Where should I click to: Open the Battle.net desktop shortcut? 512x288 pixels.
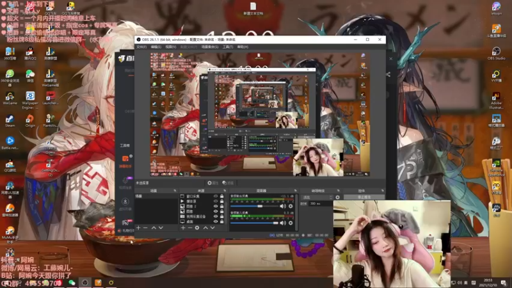[10, 143]
